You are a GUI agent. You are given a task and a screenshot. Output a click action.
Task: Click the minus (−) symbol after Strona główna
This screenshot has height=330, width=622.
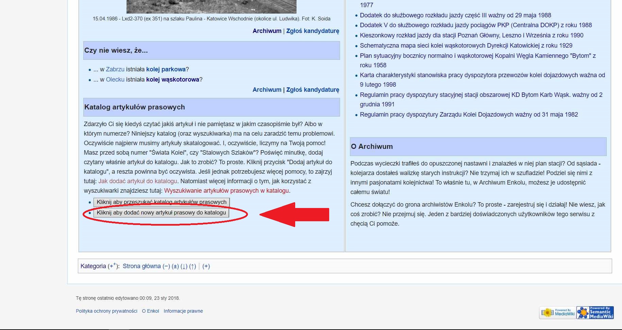click(166, 266)
